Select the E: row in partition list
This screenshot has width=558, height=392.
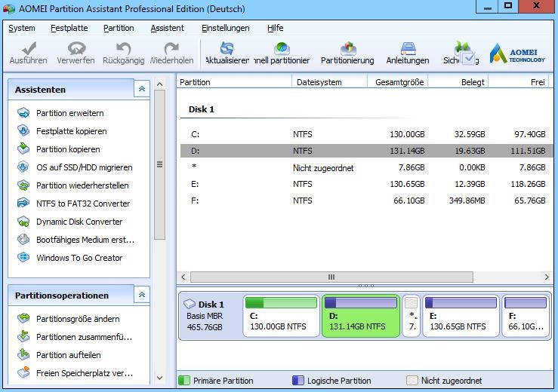click(x=366, y=184)
